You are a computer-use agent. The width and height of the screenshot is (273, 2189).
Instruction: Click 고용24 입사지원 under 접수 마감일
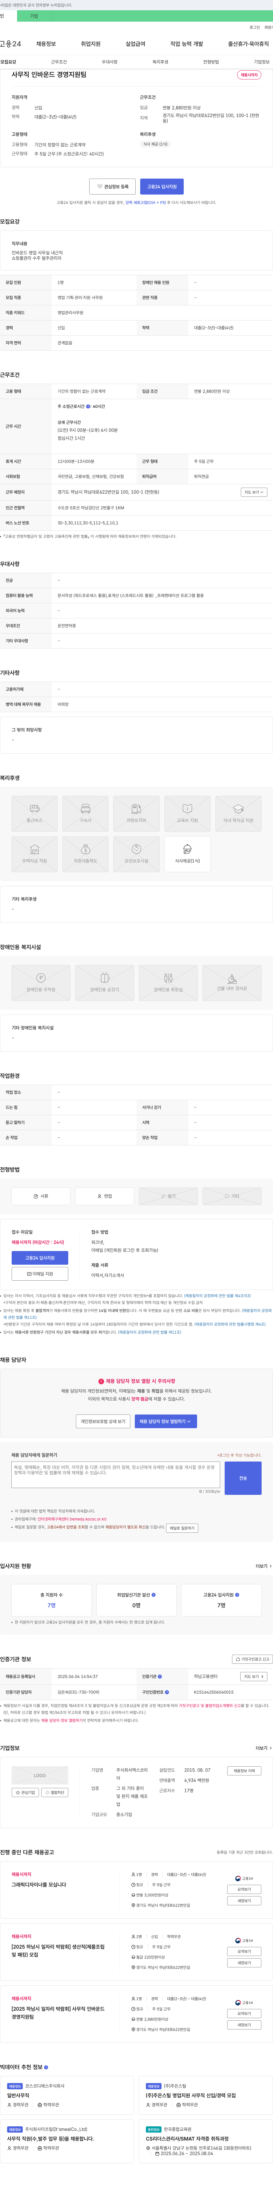(40, 1258)
